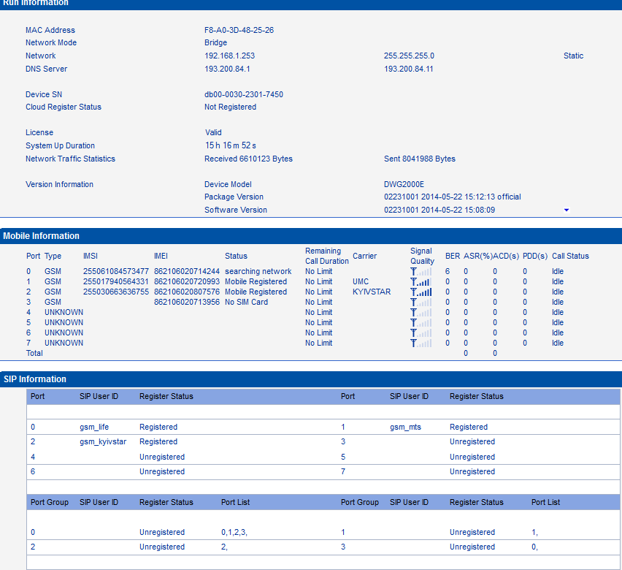This screenshot has width=622, height=570.
Task: Click signal quality icon for KYIVSTAR port 2
Action: 421,292
